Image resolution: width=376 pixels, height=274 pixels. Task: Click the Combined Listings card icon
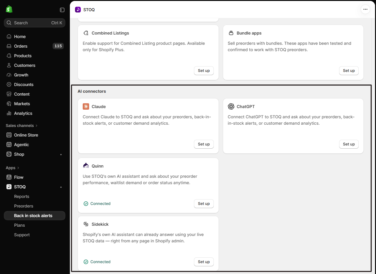(86, 33)
